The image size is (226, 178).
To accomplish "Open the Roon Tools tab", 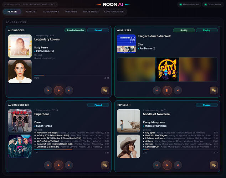I will 91,11.
